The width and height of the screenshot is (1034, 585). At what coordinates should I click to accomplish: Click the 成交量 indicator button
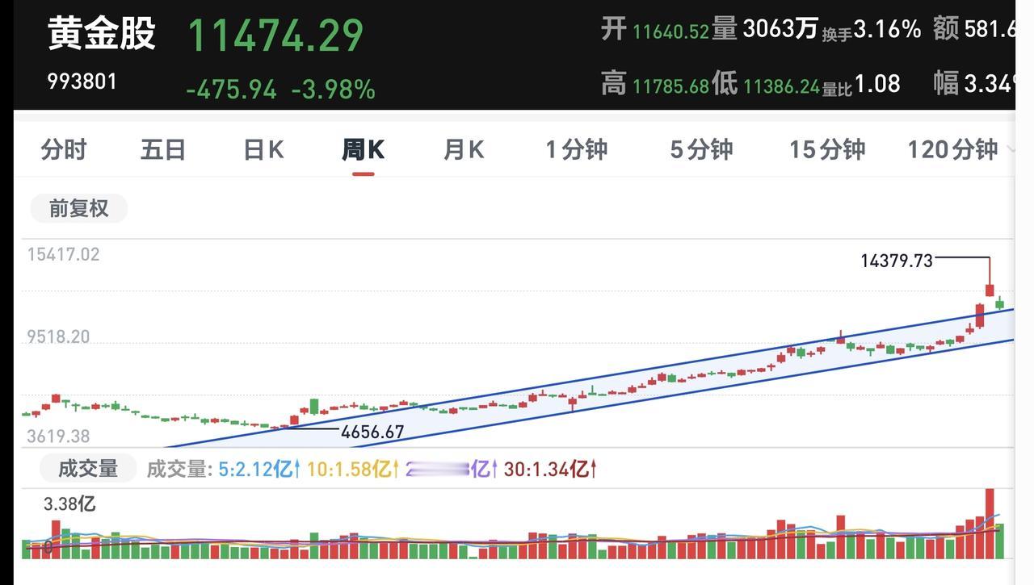pos(88,468)
